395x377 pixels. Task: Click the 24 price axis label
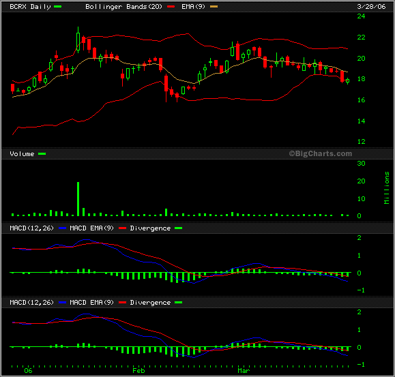click(362, 16)
